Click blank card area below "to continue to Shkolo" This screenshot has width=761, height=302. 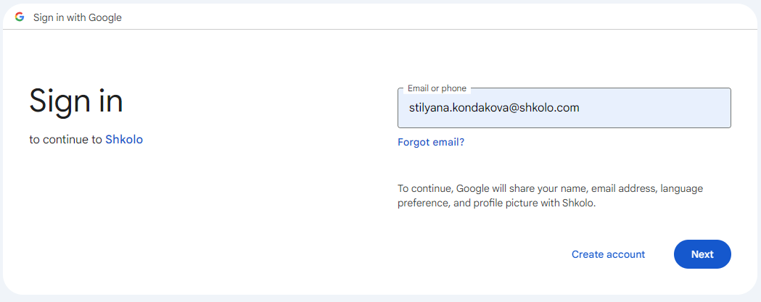click(x=146, y=218)
